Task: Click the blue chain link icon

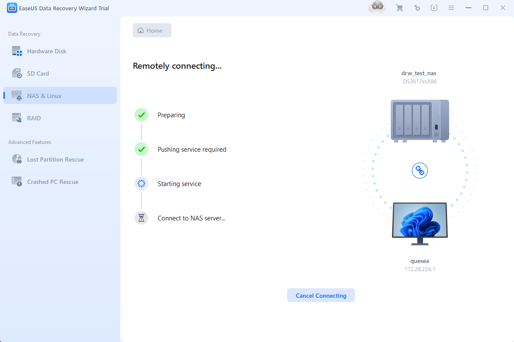Action: click(419, 171)
